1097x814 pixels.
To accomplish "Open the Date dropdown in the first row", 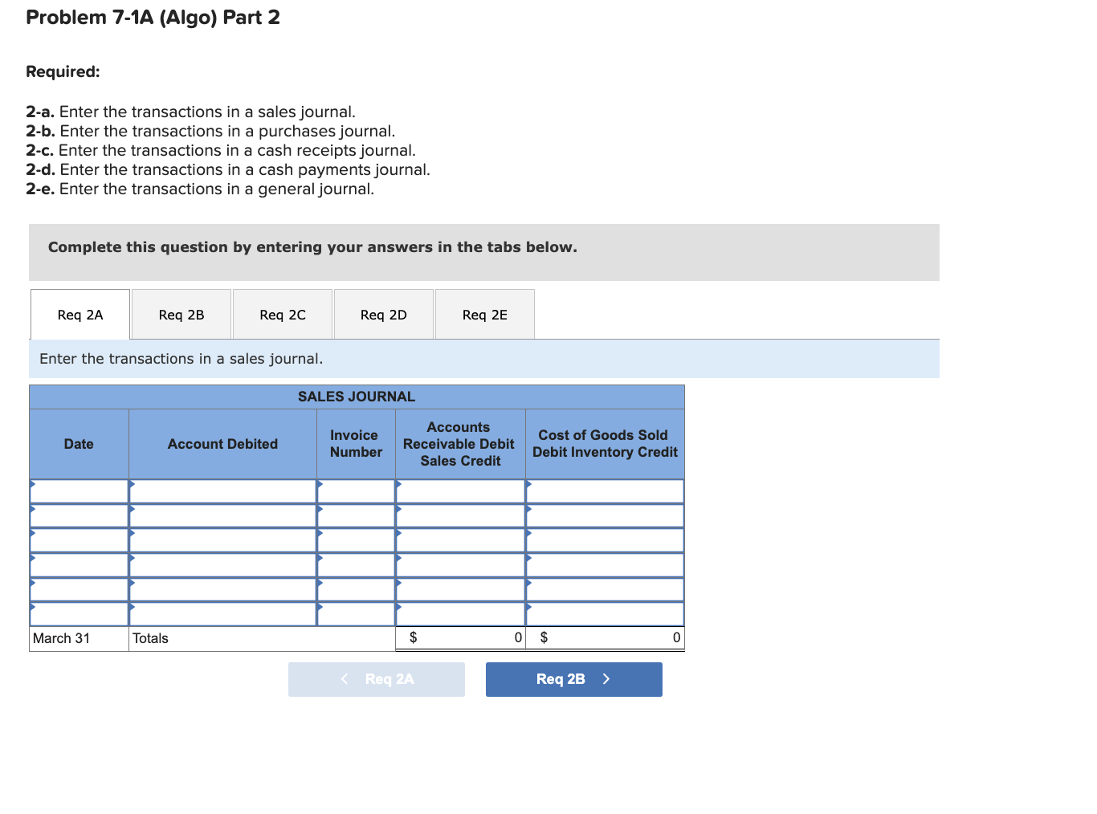I will coord(78,490).
